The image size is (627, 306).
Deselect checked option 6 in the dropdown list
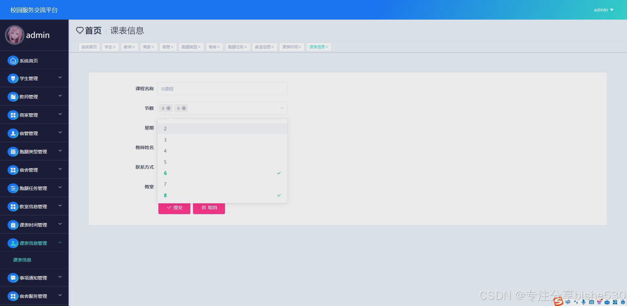[x=222, y=173]
